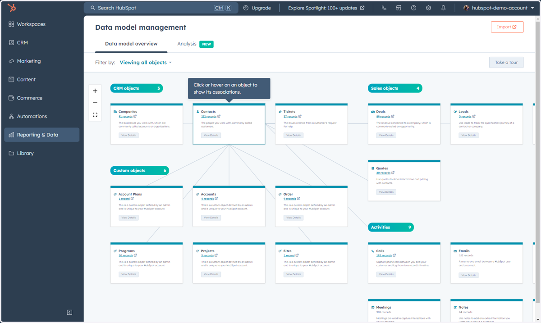Click View Details on Sites card
This screenshot has width=541, height=323.
click(293, 274)
